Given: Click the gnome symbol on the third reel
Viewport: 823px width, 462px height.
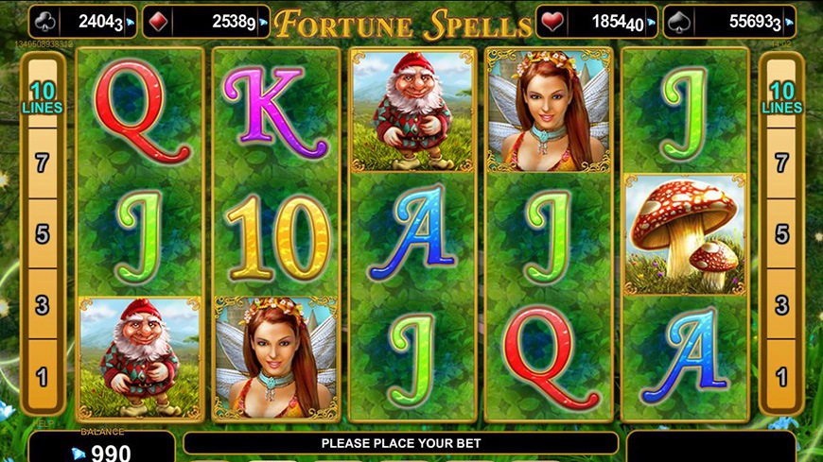Looking at the screenshot, I should 412,111.
